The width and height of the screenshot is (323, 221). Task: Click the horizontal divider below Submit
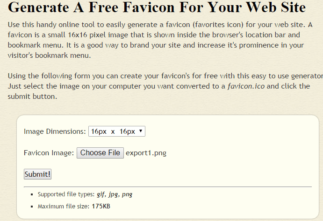[168, 187]
